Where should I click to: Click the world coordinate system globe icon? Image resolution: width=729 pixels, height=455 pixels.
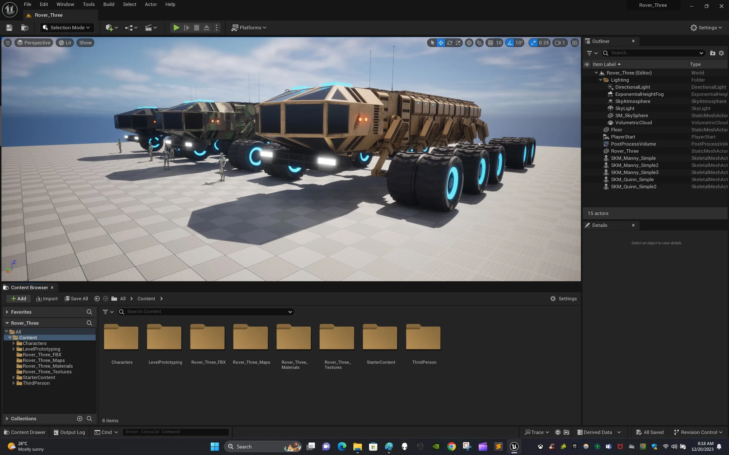469,43
